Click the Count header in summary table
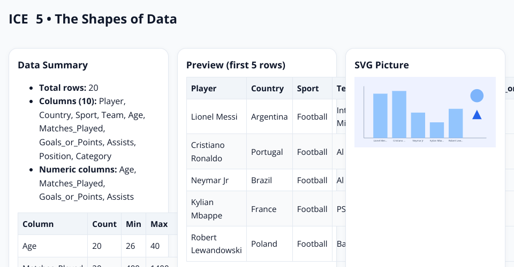514x267 pixels. coord(104,224)
